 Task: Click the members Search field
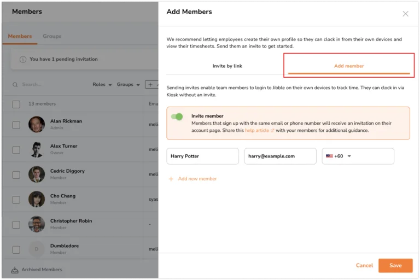click(51, 84)
